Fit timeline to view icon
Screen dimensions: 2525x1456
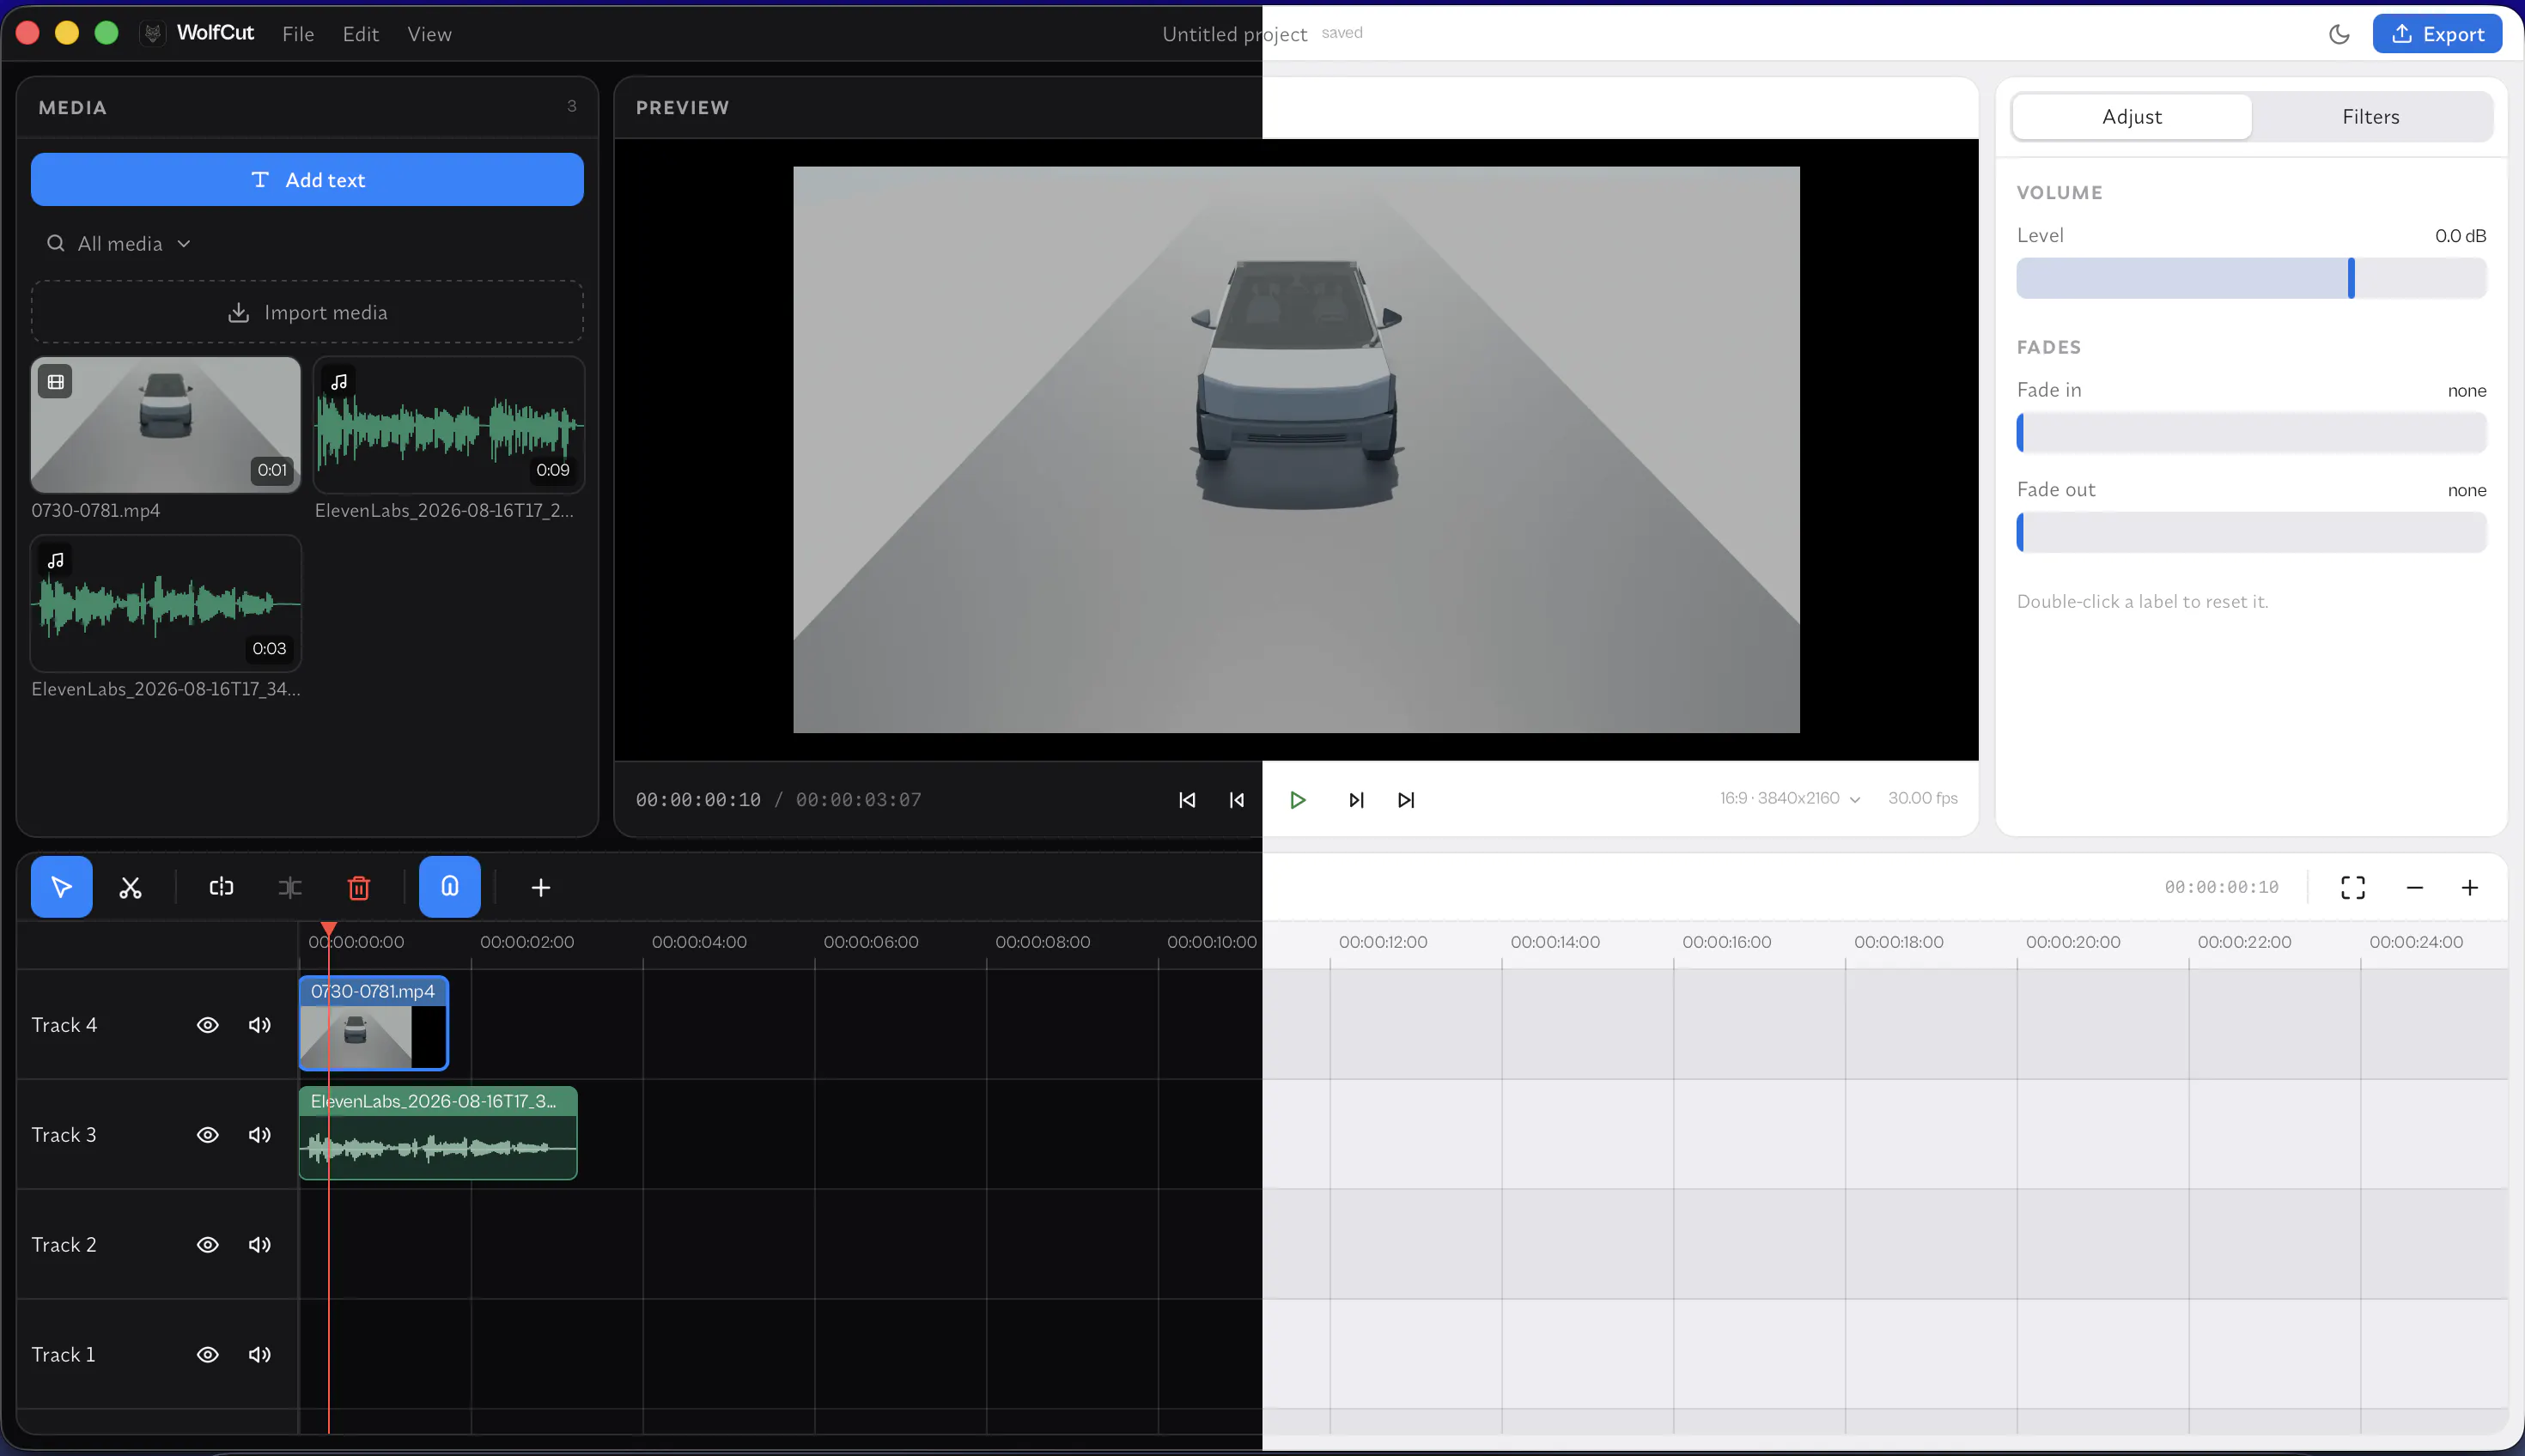point(2353,887)
